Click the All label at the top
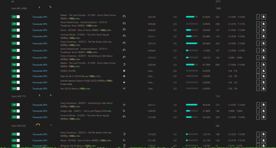This screenshot has width=276, height=148. [13, 1]
